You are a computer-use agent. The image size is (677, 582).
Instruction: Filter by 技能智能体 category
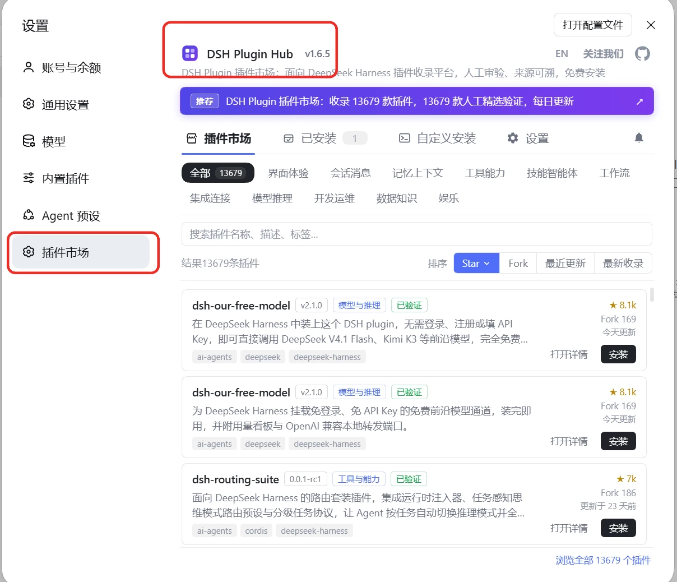tap(552, 173)
